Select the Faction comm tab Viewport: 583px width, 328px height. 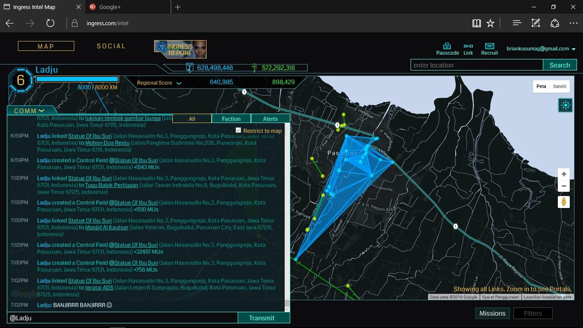(x=231, y=119)
